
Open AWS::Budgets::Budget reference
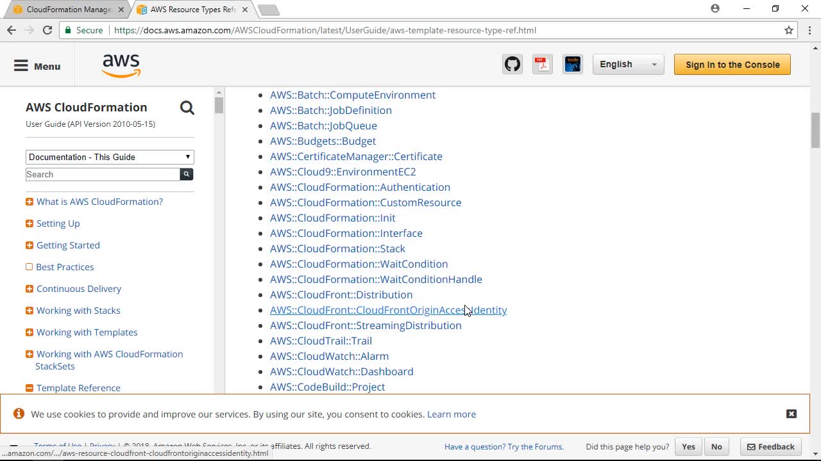click(323, 141)
